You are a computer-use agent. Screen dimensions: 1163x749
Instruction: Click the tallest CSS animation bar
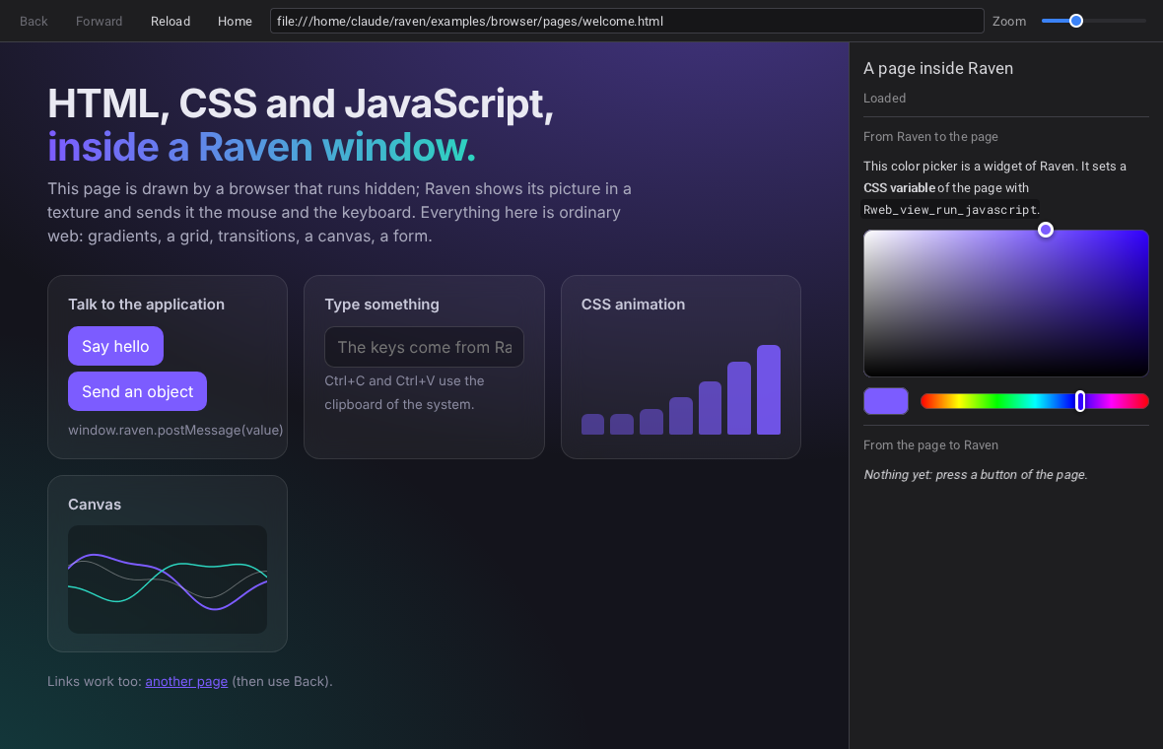tap(769, 390)
